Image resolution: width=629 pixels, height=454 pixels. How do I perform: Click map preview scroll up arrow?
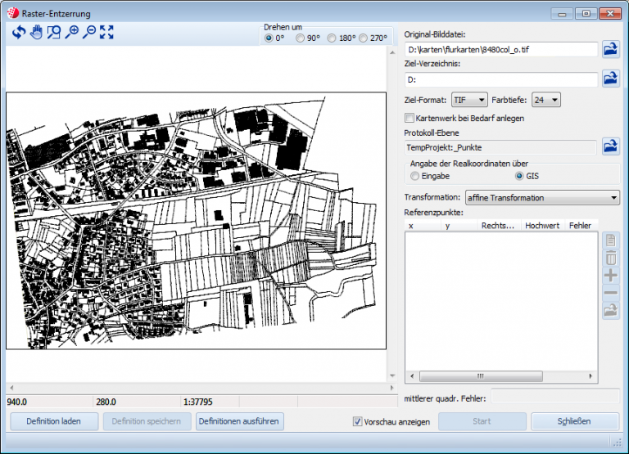pos(392,52)
